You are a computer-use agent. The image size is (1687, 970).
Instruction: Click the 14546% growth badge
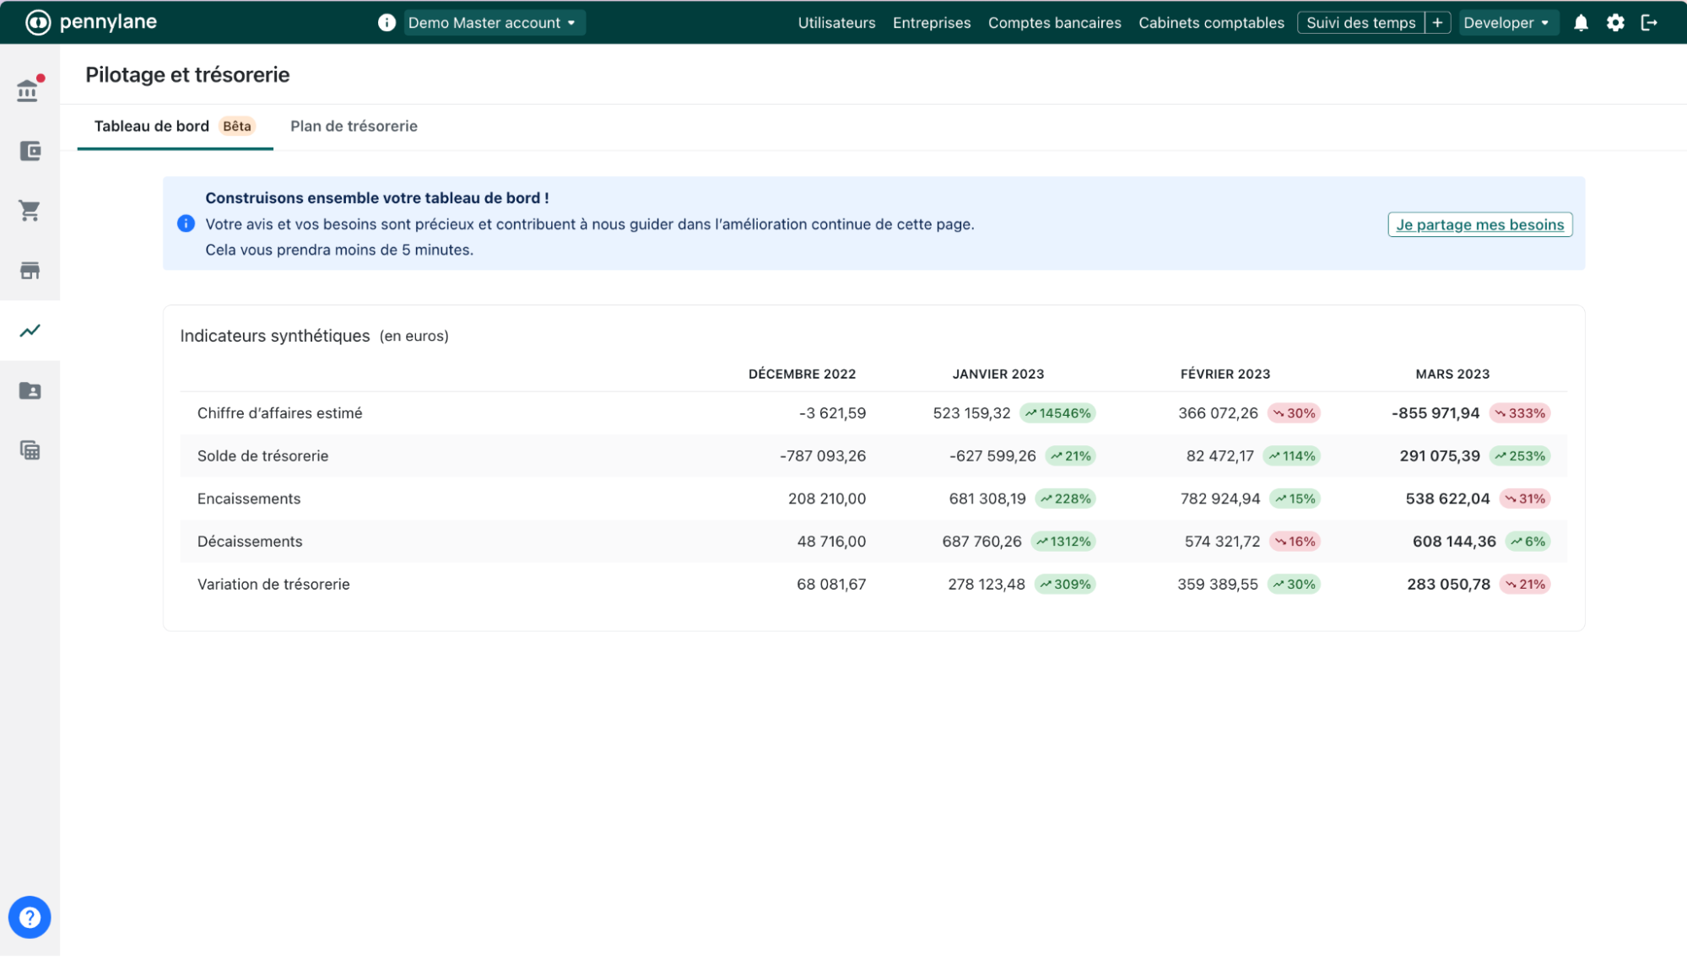point(1057,413)
